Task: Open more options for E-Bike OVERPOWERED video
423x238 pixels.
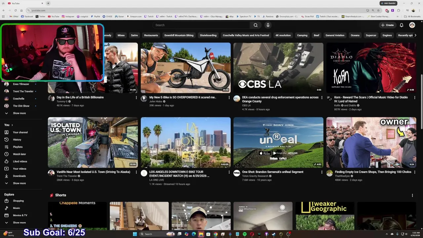Action: pos(229,98)
